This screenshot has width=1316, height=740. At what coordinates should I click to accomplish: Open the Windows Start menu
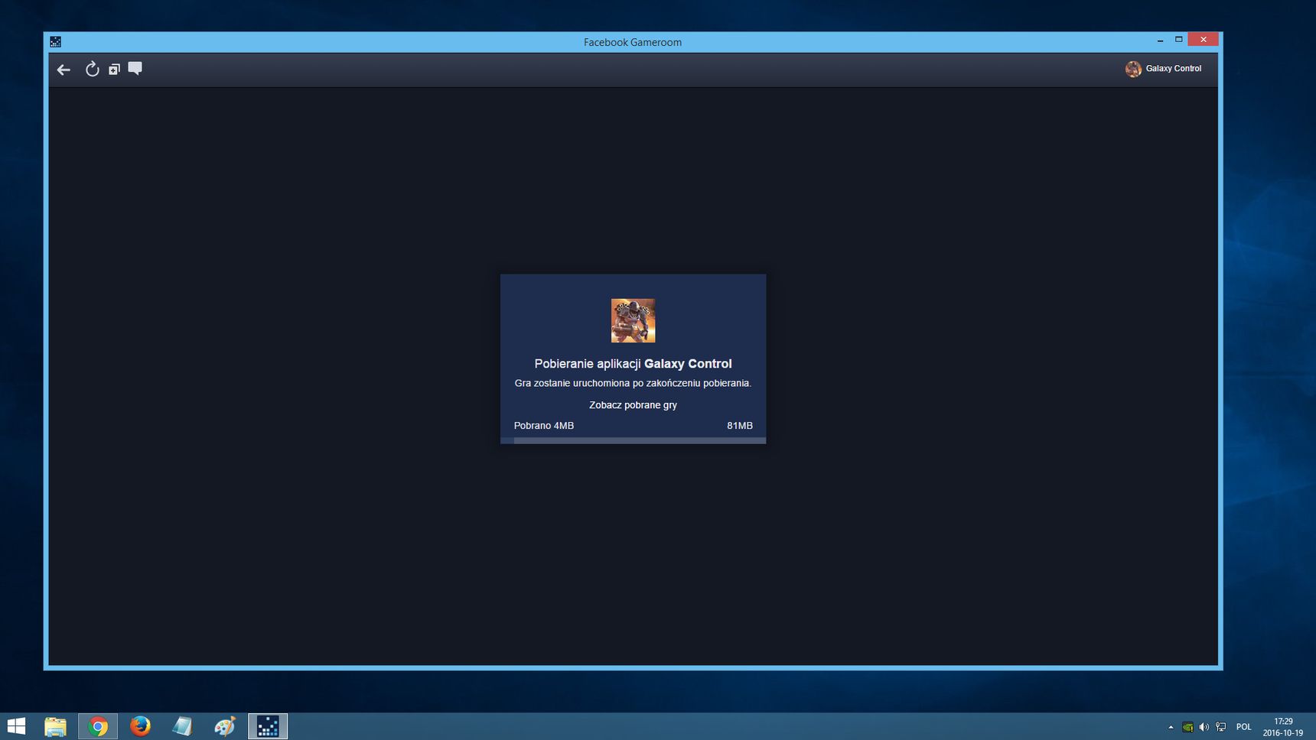tap(16, 726)
